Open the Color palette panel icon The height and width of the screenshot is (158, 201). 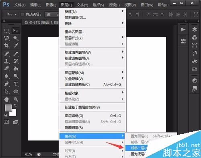(195, 61)
